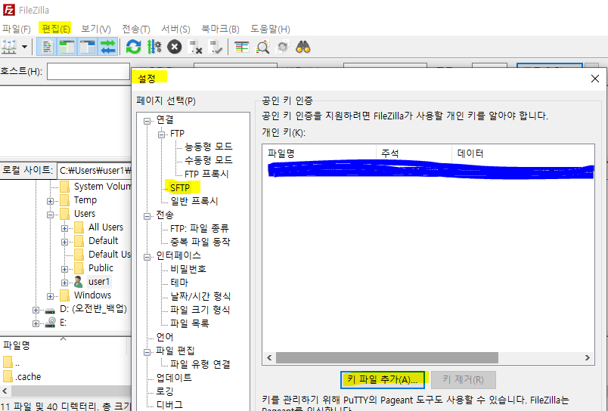Image resolution: width=608 pixels, height=411 pixels.
Task: Open the directory listing filters icon
Action: (x=241, y=47)
